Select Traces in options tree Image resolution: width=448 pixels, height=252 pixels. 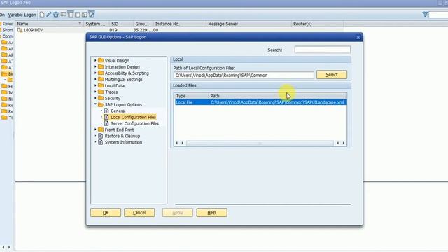click(111, 92)
